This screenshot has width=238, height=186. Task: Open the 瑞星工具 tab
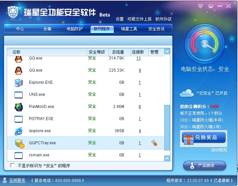click(x=129, y=29)
